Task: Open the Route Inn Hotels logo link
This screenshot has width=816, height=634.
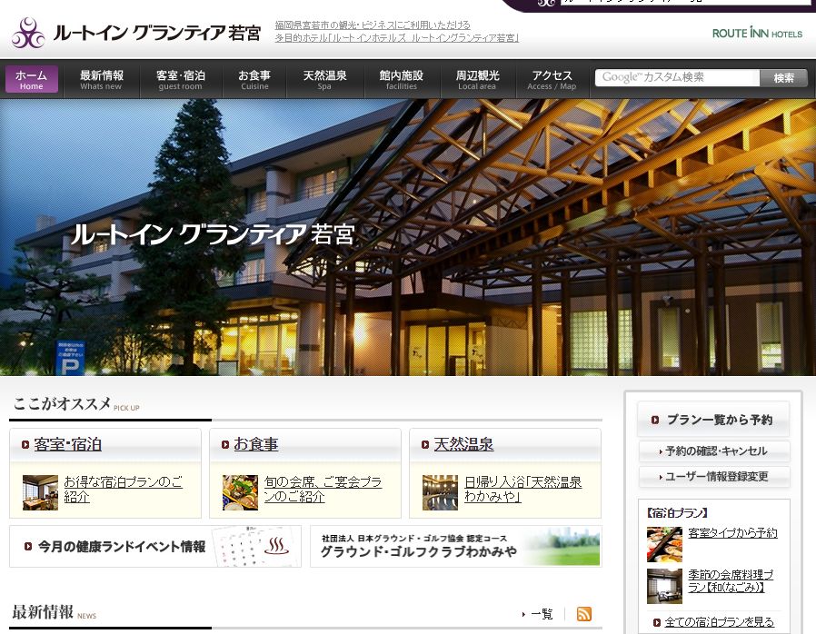Action: click(x=757, y=34)
